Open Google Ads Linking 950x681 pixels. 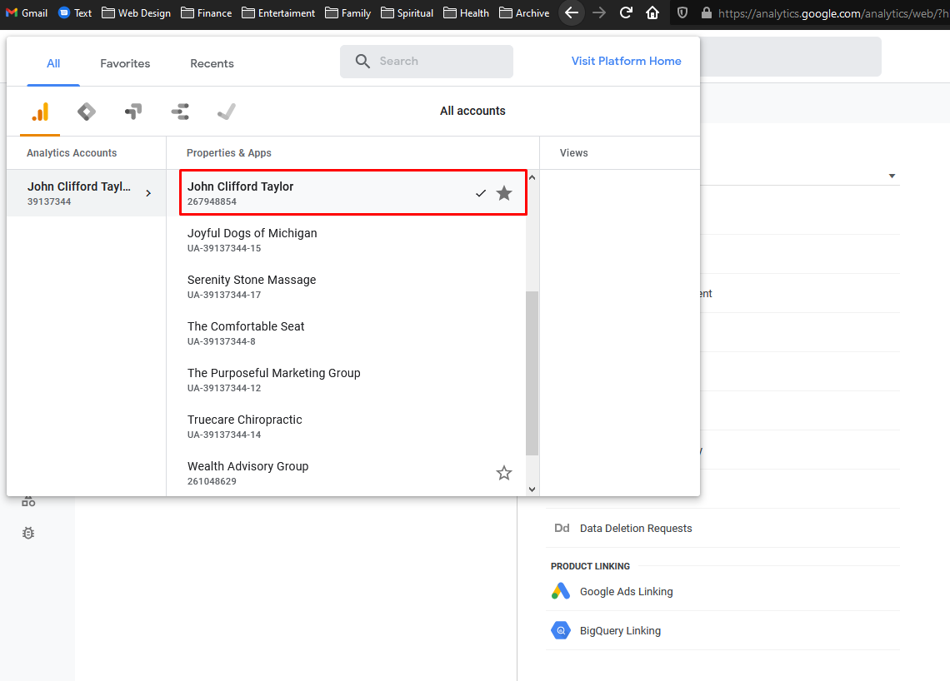(x=626, y=591)
